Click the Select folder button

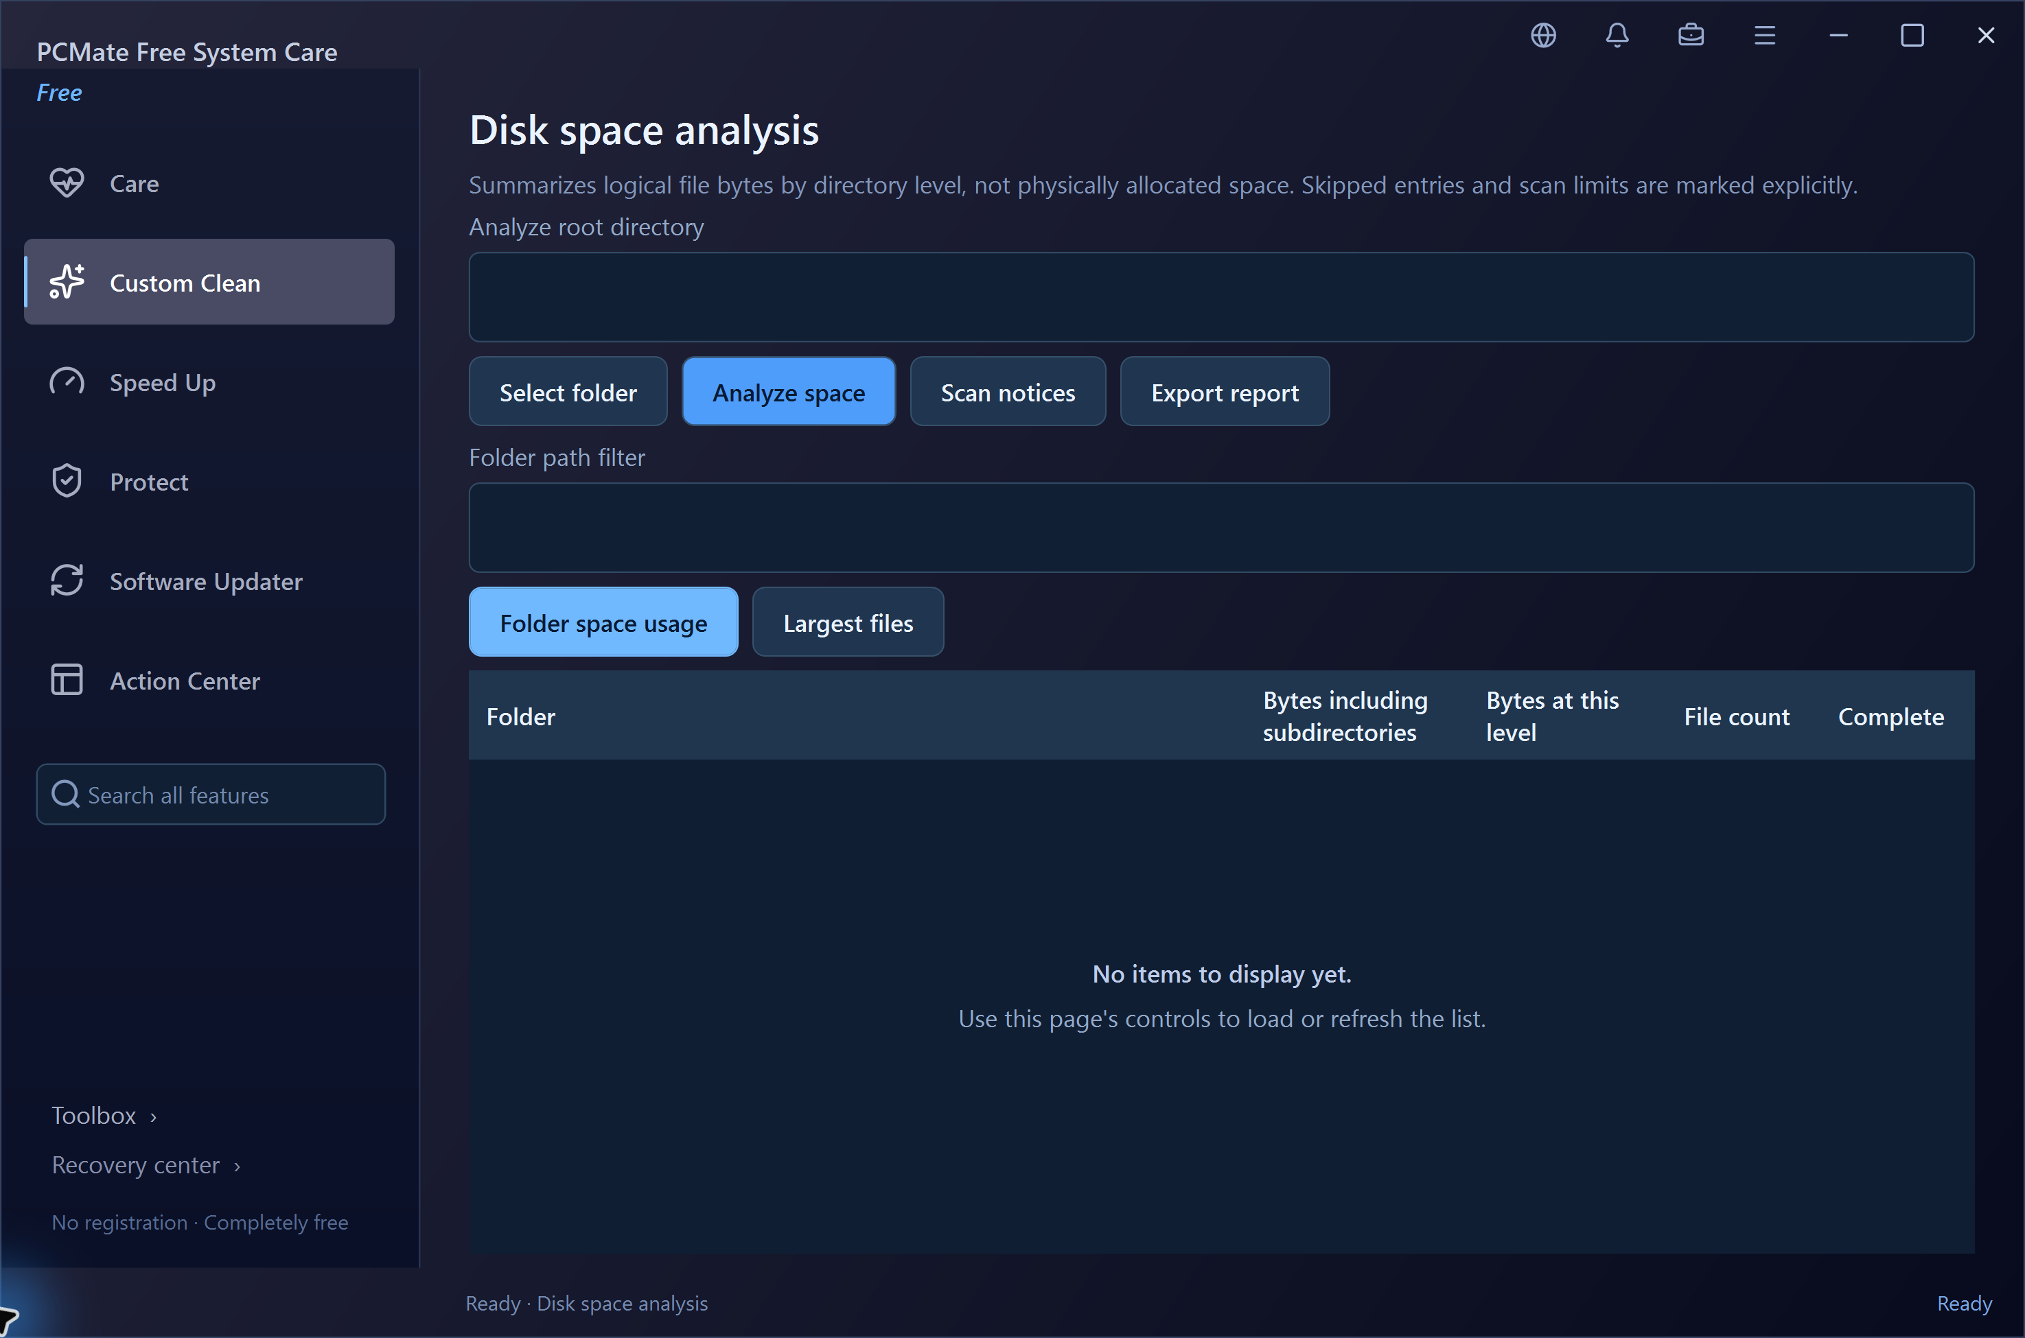pyautogui.click(x=568, y=392)
